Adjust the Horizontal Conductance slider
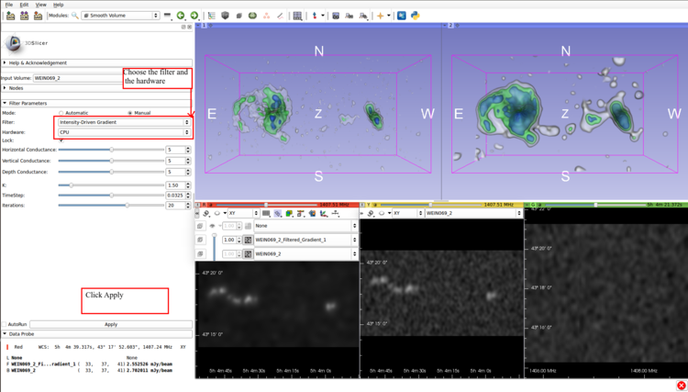This screenshot has width=688, height=392. [x=111, y=150]
